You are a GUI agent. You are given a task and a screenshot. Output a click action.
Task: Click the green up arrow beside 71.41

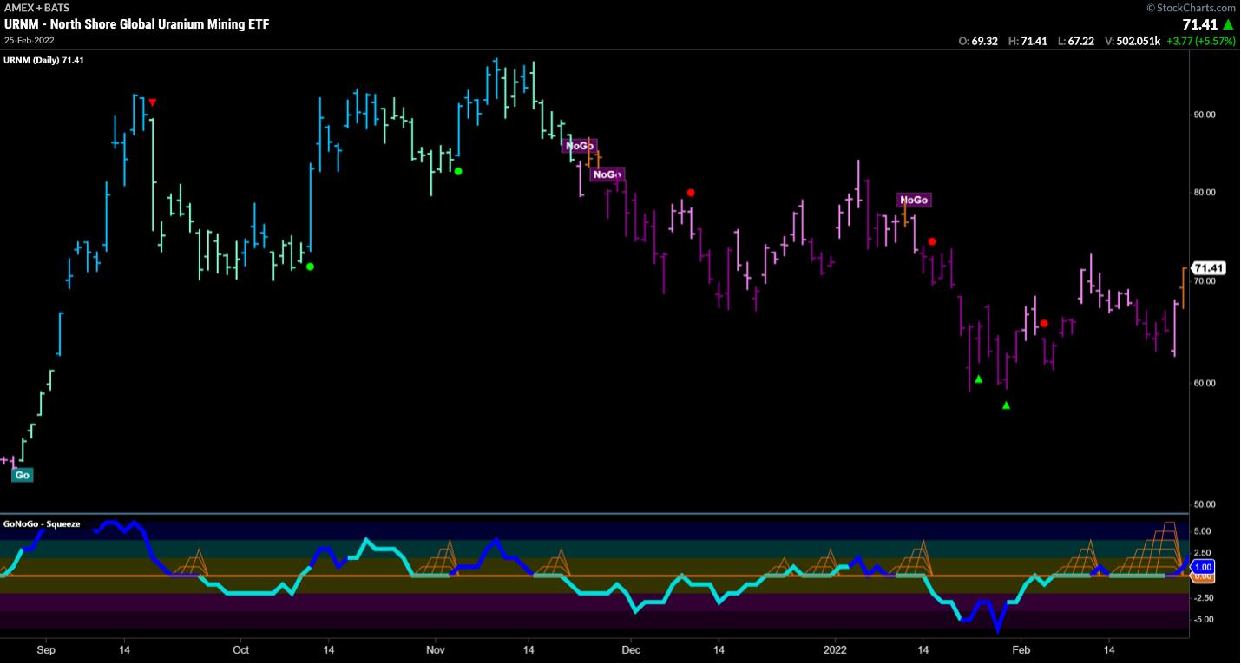[x=1227, y=24]
